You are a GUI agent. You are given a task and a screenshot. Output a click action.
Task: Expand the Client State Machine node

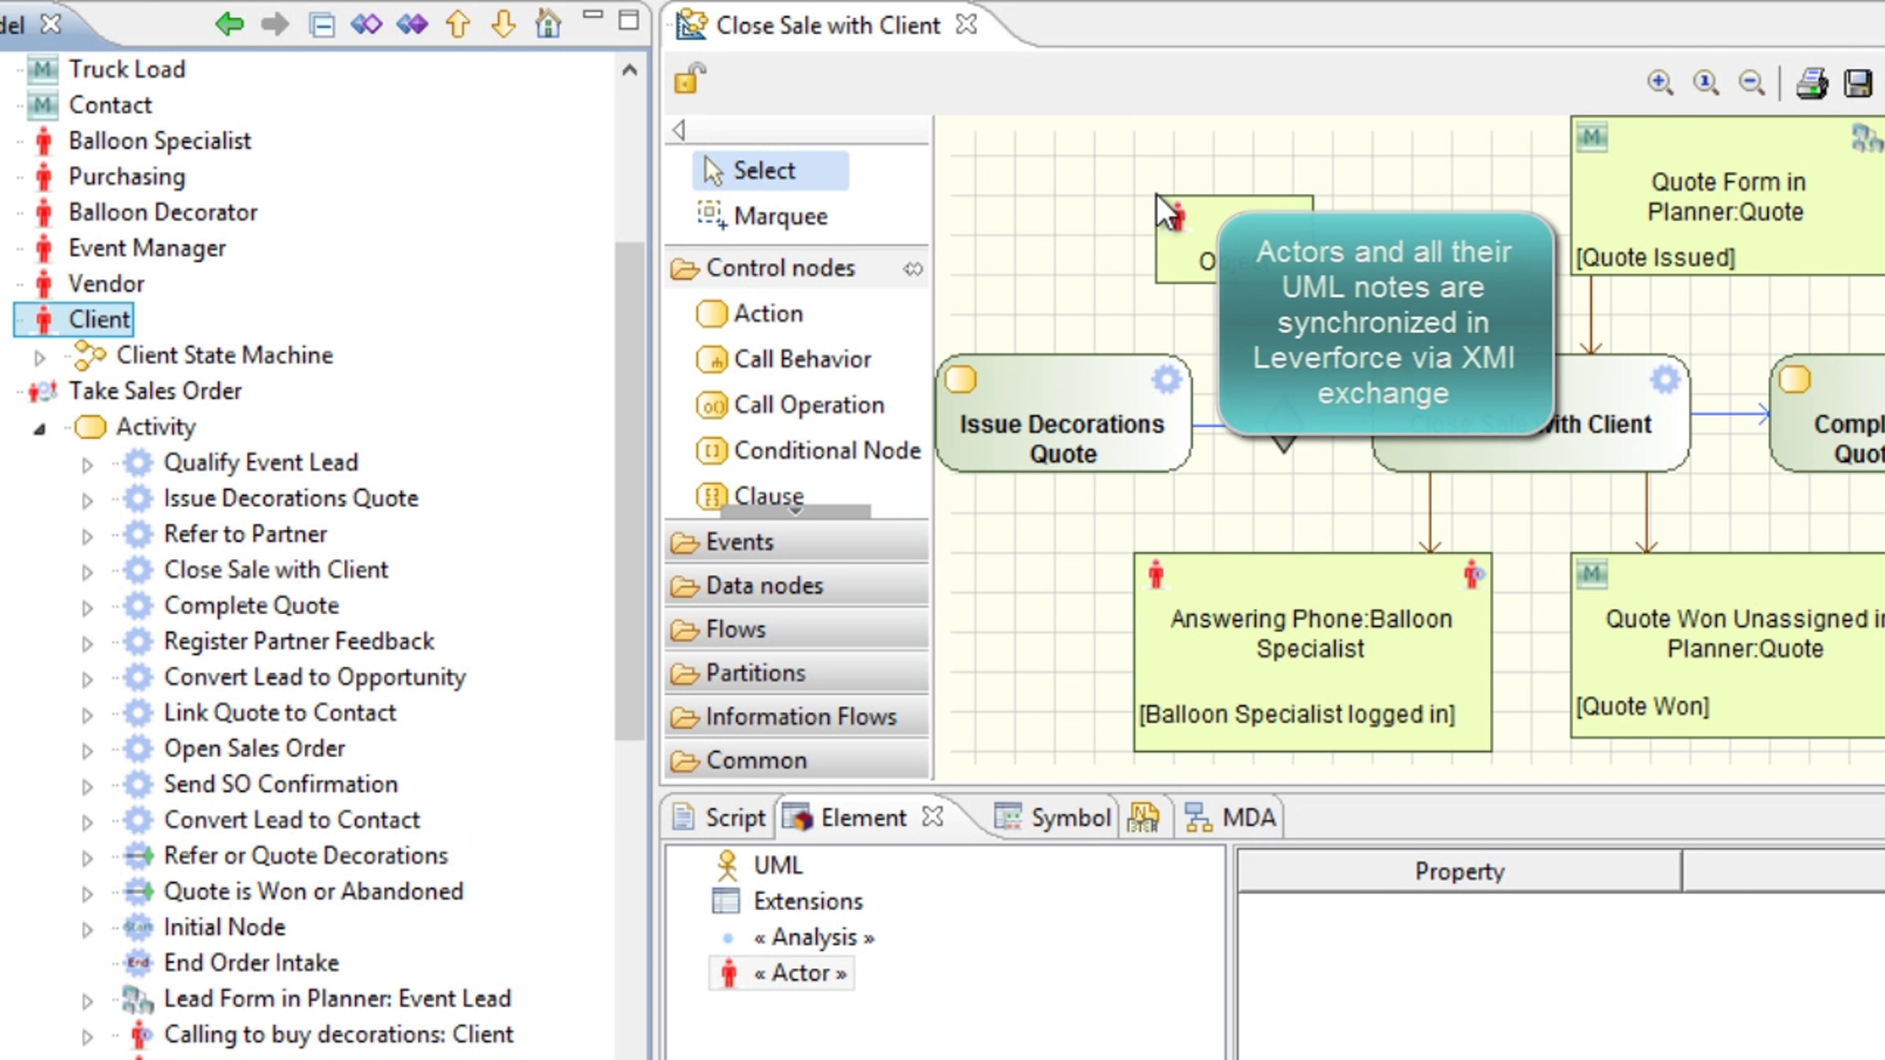pos(39,357)
